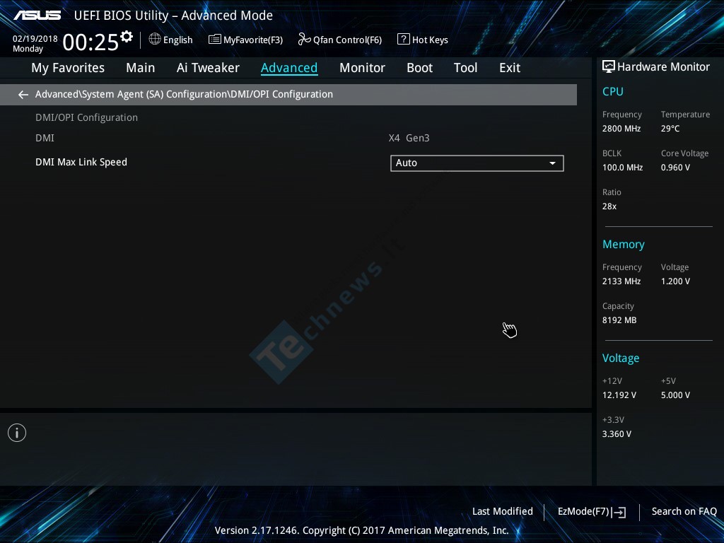Click the CPU section heading
The height and width of the screenshot is (543, 724).
(613, 91)
